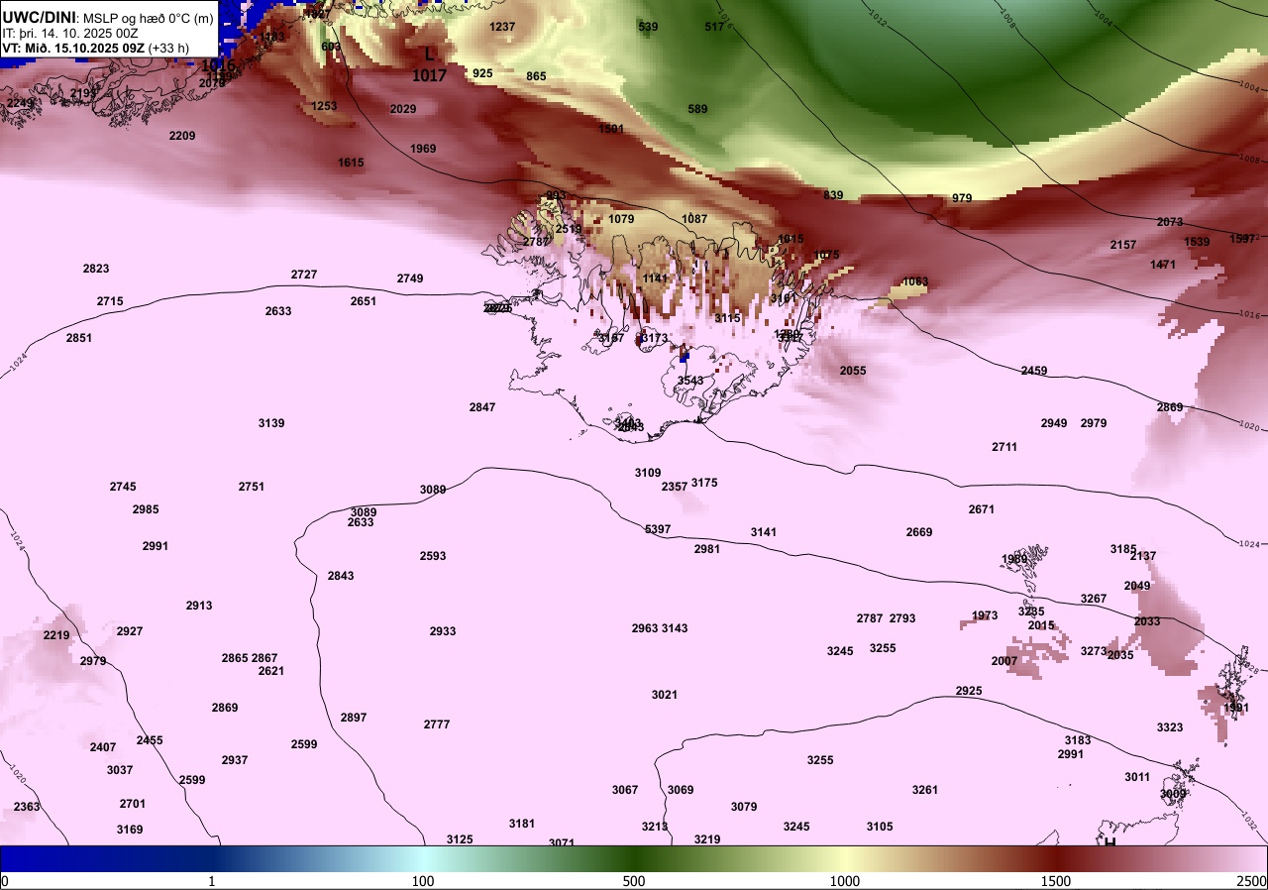Viewport: 1268px width, 890px height.
Task: Click the height value '865'
Action: tap(536, 76)
